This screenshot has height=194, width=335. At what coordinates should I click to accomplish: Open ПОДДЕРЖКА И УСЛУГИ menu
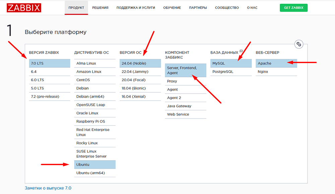pyautogui.click(x=136, y=8)
